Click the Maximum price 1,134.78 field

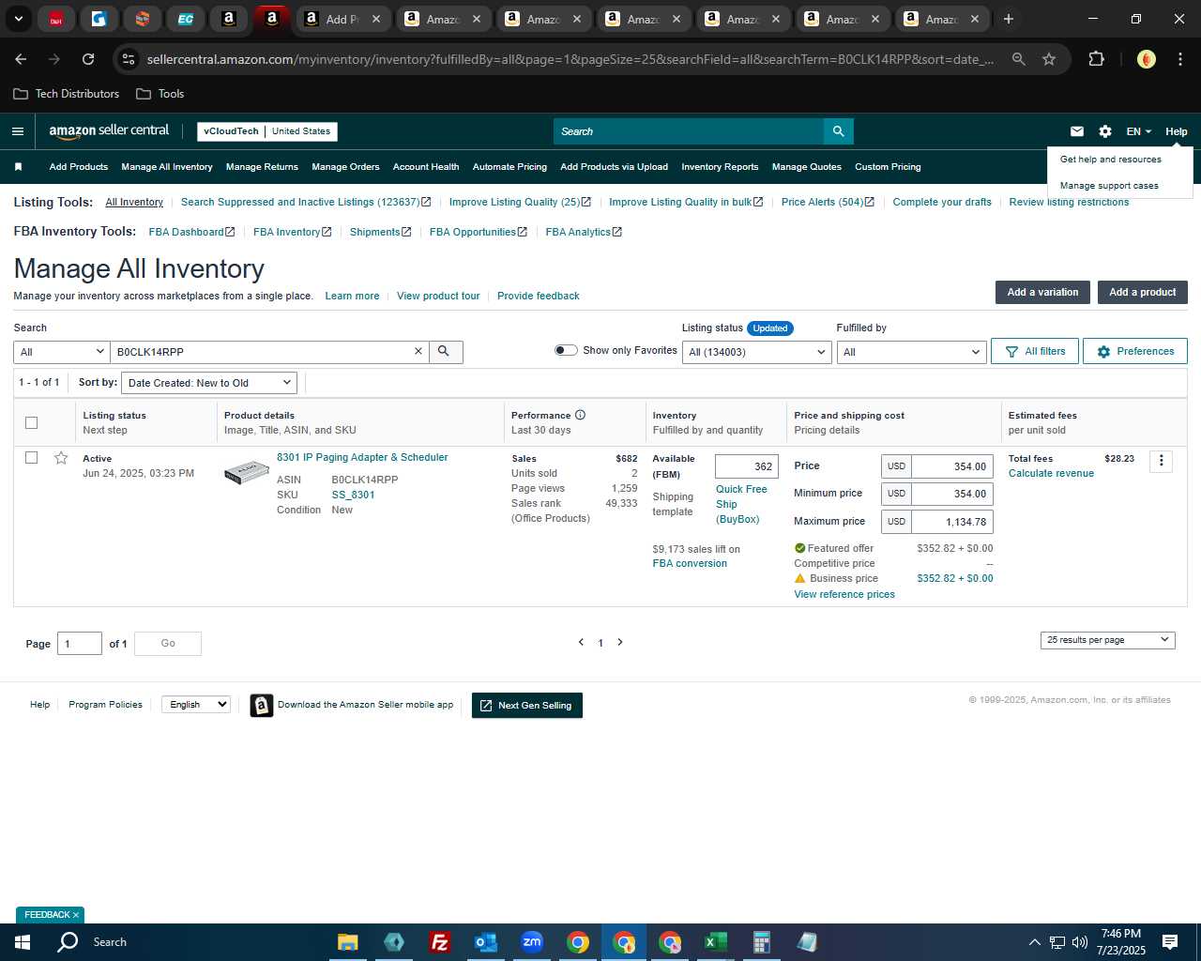click(x=951, y=522)
